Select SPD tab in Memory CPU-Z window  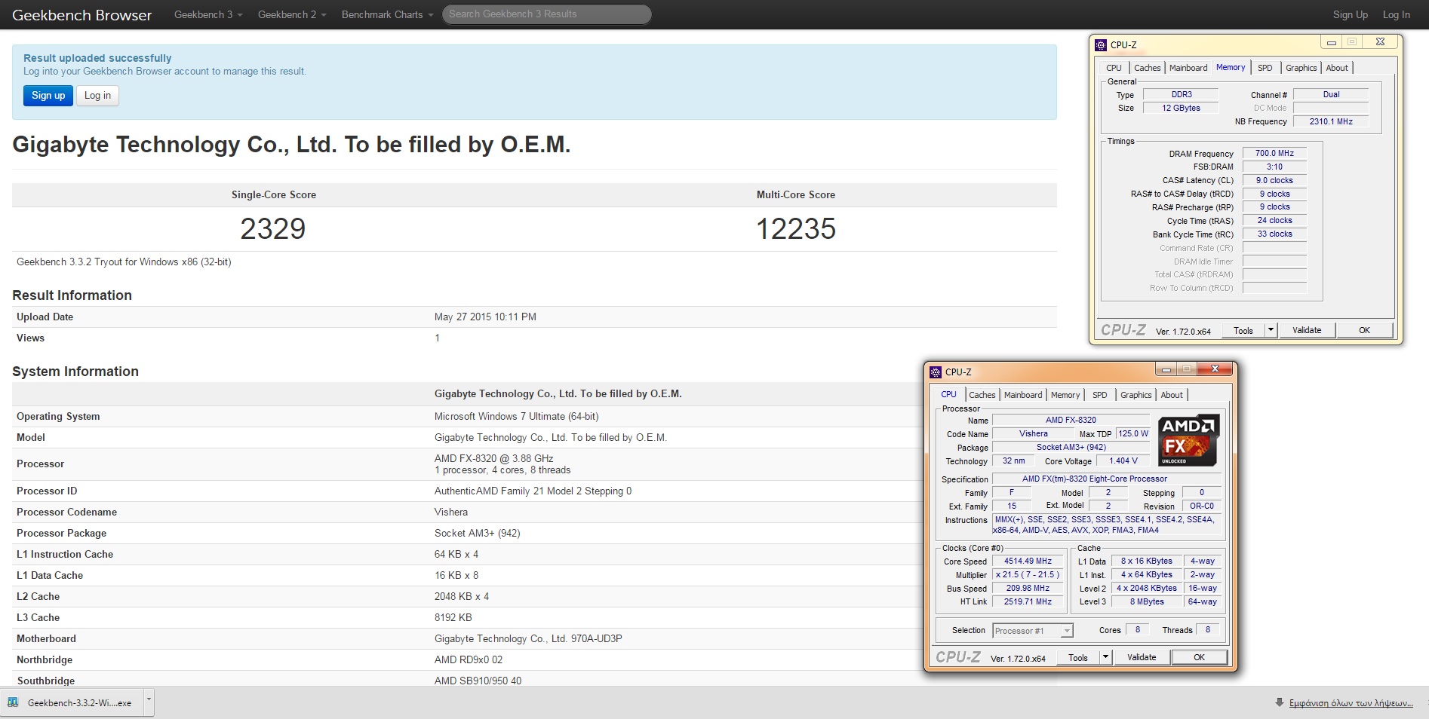[x=1265, y=68]
